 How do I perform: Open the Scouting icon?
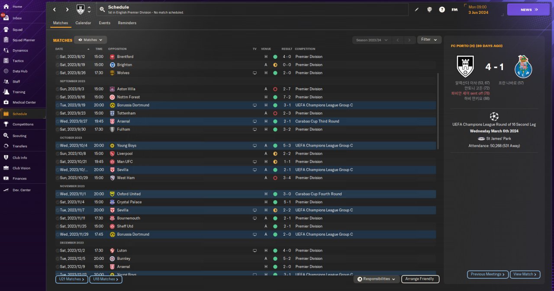click(x=6, y=136)
